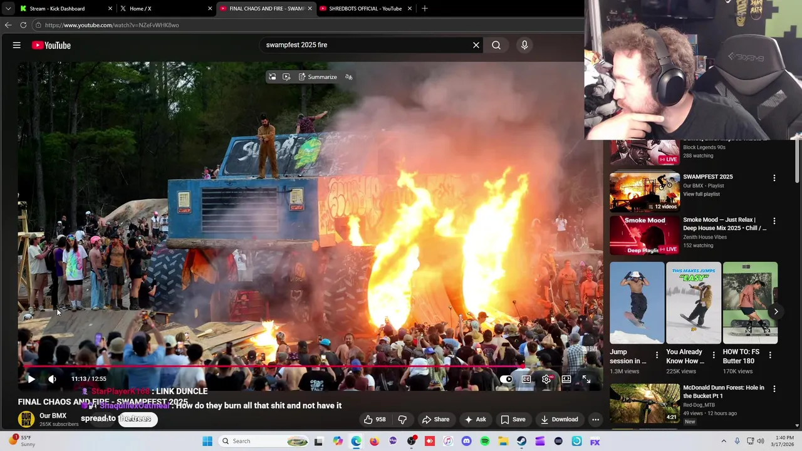Open more actions three-dot menu under video

(x=596, y=420)
